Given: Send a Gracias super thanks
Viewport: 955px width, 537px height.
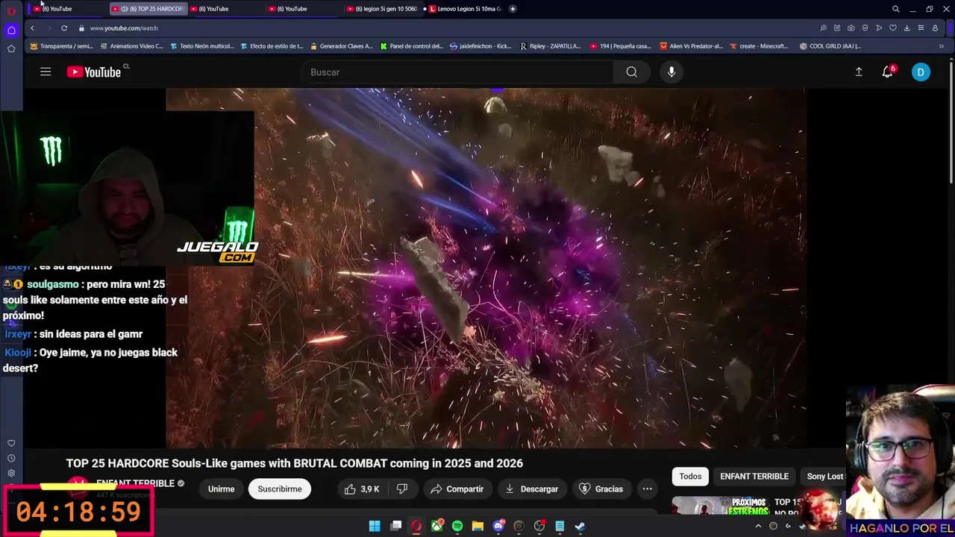Looking at the screenshot, I should point(601,489).
